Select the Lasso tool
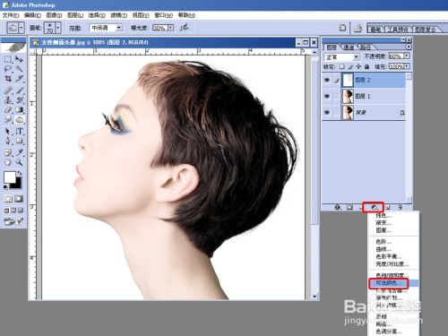 [x=8, y=69]
